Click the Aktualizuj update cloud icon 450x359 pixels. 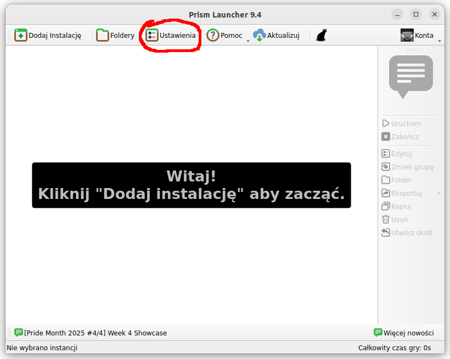tap(259, 35)
